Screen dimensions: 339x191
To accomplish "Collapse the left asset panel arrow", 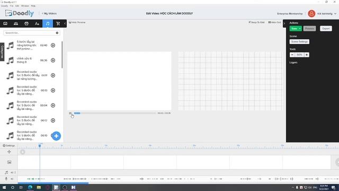I will click(x=65, y=23).
